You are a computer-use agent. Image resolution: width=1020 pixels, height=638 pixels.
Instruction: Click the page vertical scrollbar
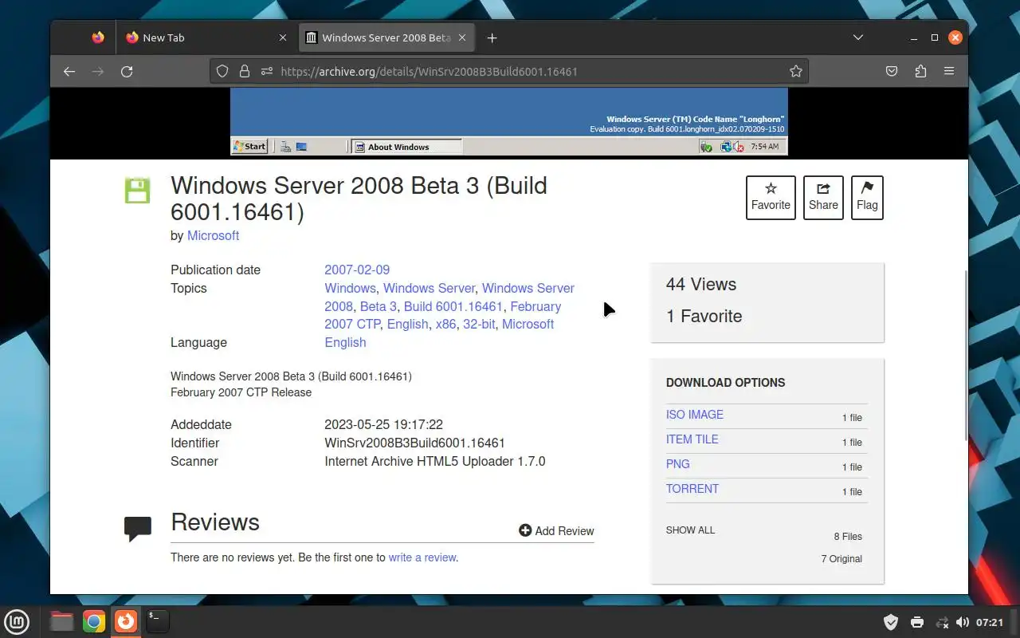[x=965, y=355]
